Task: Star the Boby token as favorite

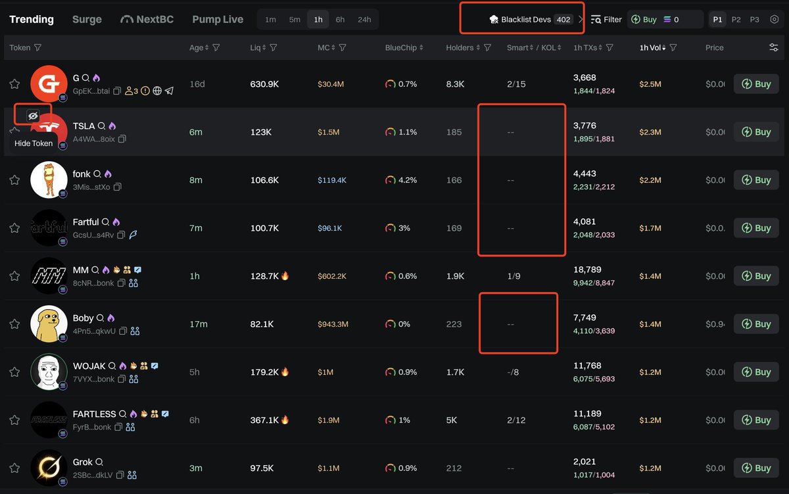Action: [x=14, y=324]
